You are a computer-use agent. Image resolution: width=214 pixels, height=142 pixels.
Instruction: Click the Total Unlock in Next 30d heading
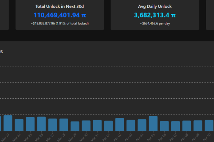pos(60,6)
